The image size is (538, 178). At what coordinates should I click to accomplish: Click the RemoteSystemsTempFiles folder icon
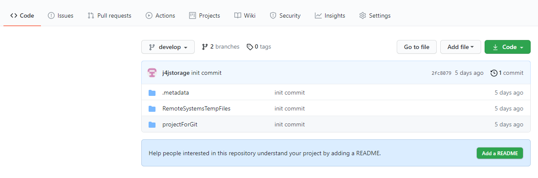(x=152, y=108)
